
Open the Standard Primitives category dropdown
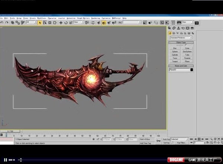point(181,37)
